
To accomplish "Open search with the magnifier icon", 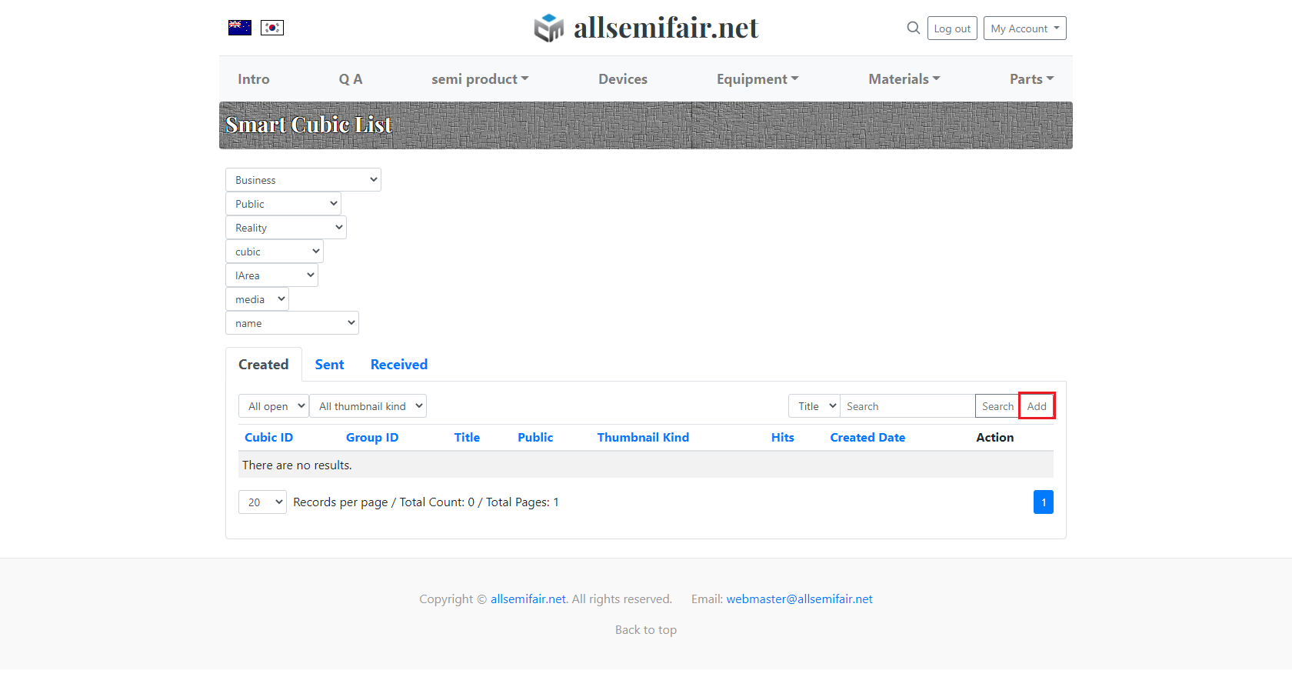I will point(914,28).
